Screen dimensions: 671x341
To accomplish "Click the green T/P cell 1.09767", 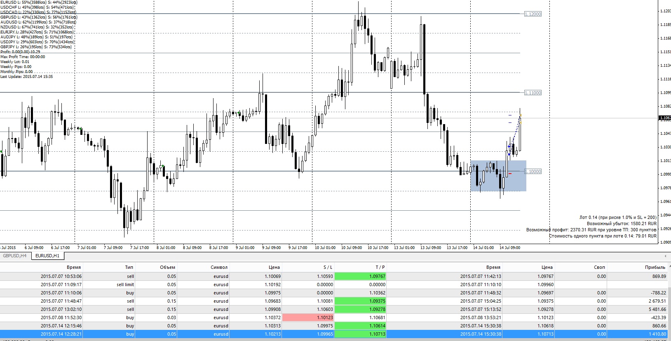I will pyautogui.click(x=360, y=276).
